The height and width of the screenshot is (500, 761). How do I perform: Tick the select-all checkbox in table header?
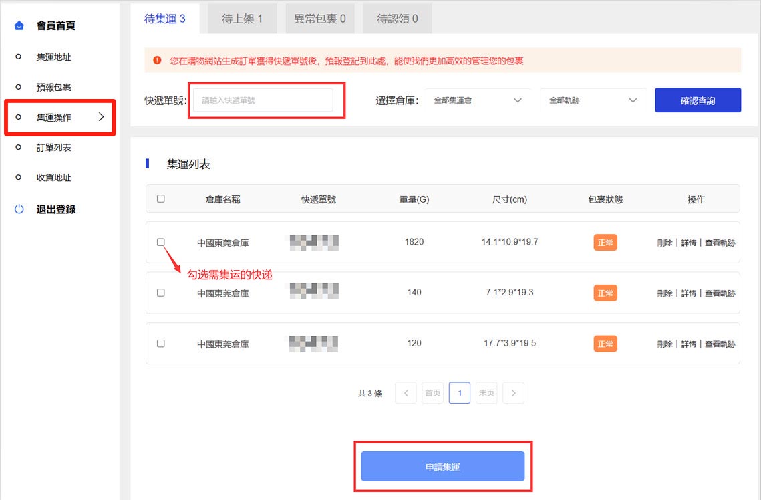pyautogui.click(x=160, y=199)
